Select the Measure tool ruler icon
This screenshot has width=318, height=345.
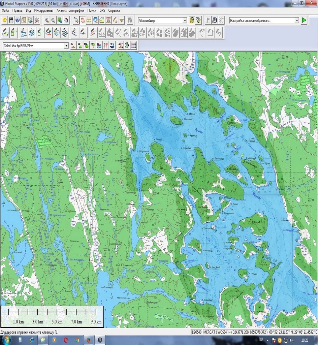click(x=89, y=20)
